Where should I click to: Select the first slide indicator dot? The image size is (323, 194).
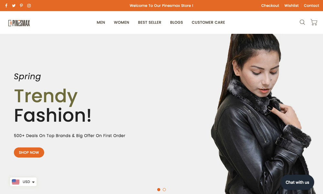pyautogui.click(x=159, y=189)
